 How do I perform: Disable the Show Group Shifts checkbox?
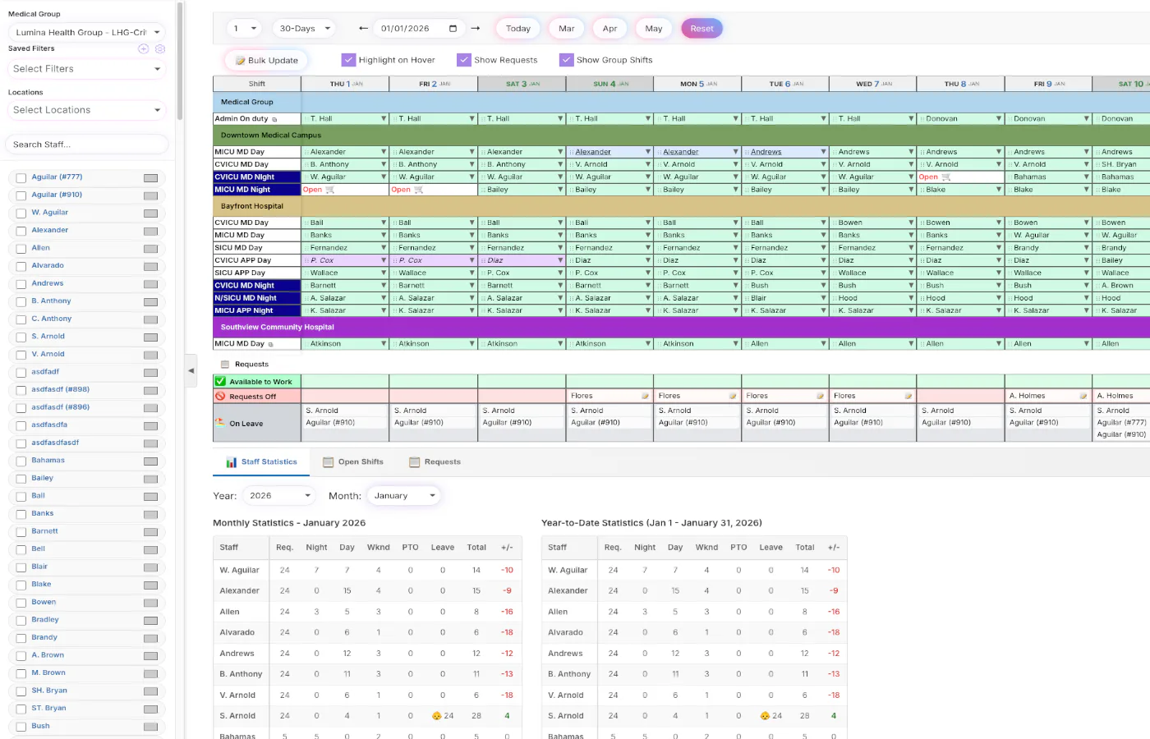[x=566, y=60]
